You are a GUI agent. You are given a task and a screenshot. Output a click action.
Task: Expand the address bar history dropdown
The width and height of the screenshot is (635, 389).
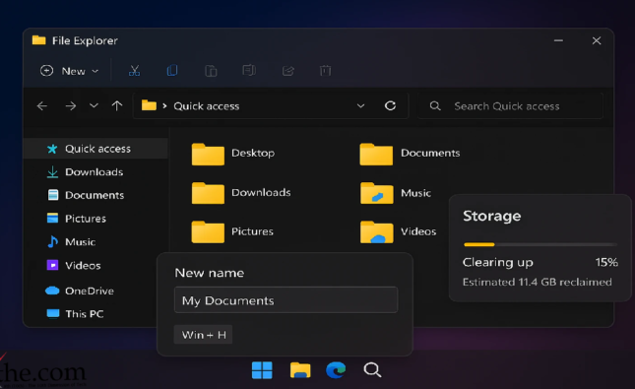[x=360, y=105]
